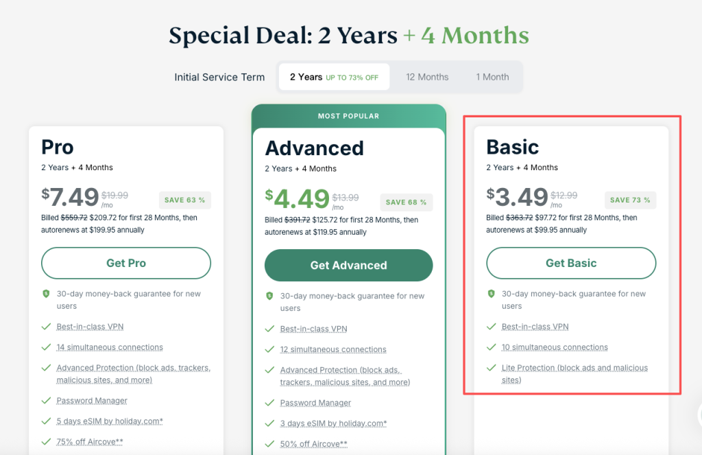Viewport: 702px width, 455px height.
Task: Click the SAVE 73 % badge
Action: [x=630, y=200]
